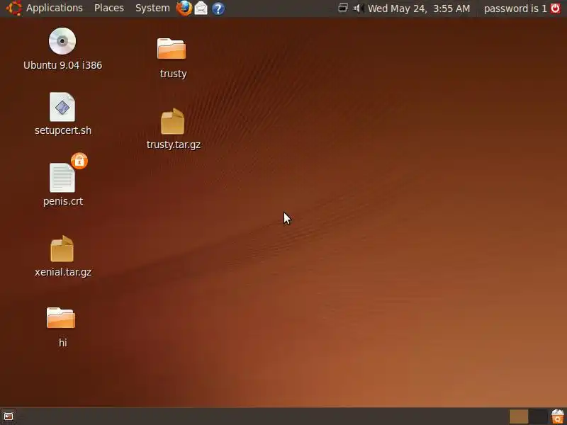Click the 'trusty.tar.gz' file name

pos(174,144)
